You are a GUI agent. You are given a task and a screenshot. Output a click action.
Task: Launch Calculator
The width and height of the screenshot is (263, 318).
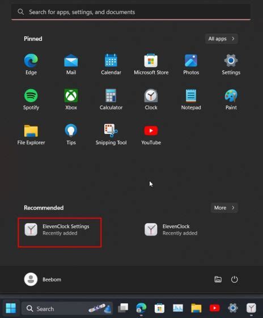coord(111,99)
